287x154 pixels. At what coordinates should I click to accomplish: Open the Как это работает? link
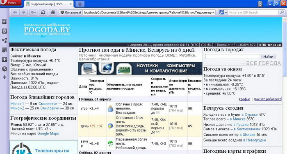pos(268,99)
